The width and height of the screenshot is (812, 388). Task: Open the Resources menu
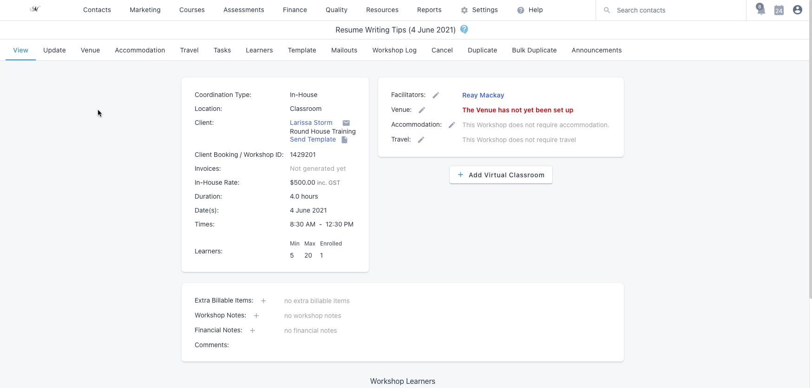click(x=382, y=10)
